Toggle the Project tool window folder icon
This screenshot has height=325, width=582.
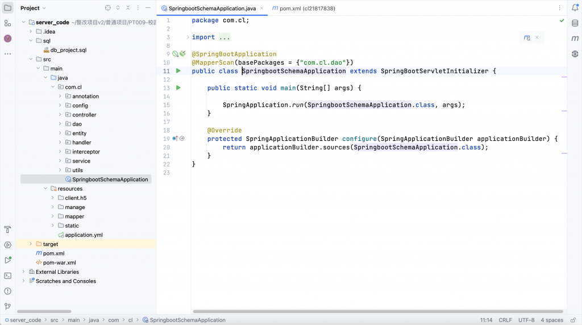[7, 8]
